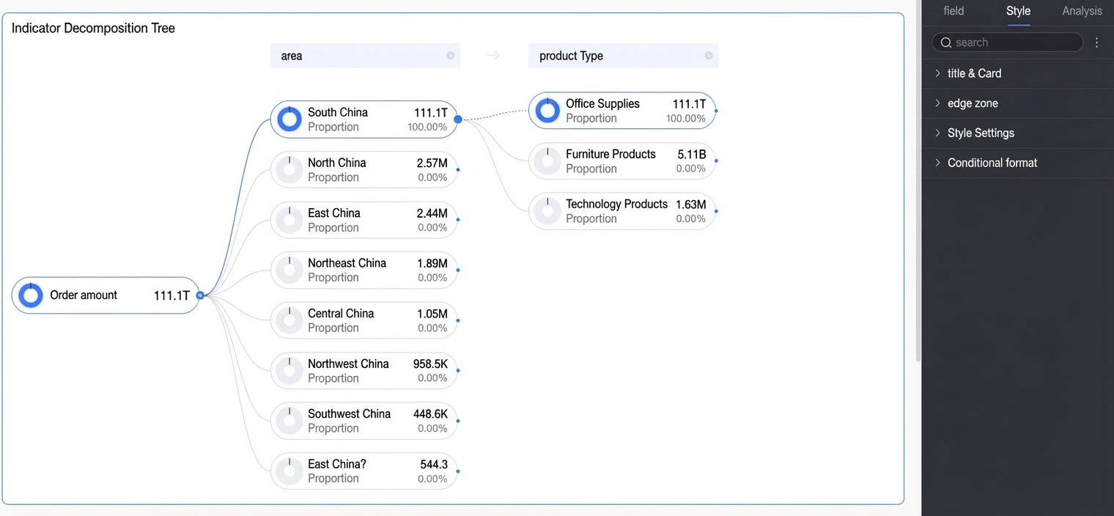Expand the title & Card section
1114x516 pixels.
coord(1017,73)
